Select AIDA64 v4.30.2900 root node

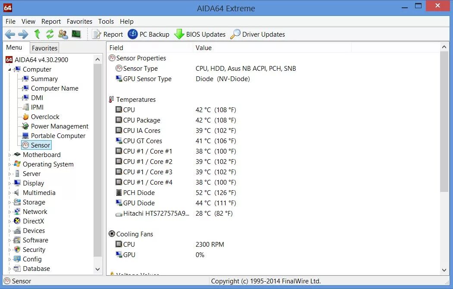pyautogui.click(x=41, y=60)
